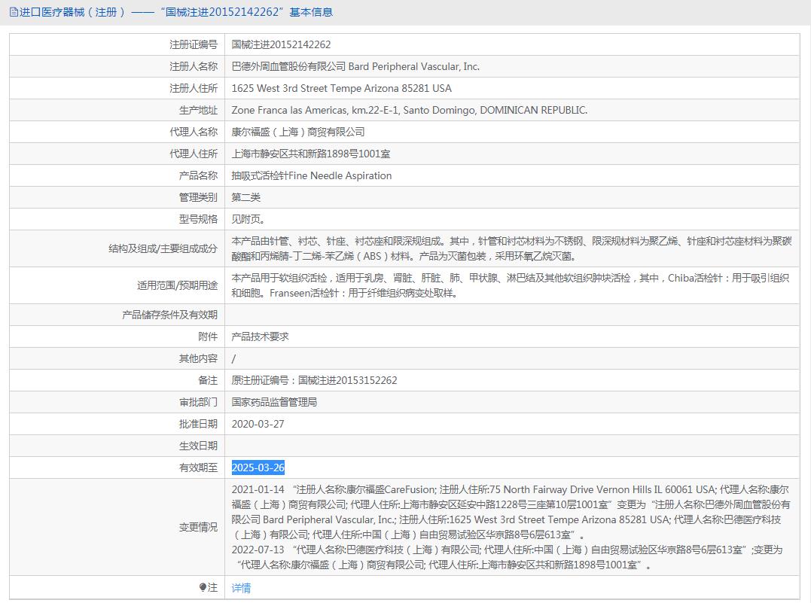This screenshot has width=811, height=603.
Task: Click the management class value 第二类
Action: (x=245, y=197)
